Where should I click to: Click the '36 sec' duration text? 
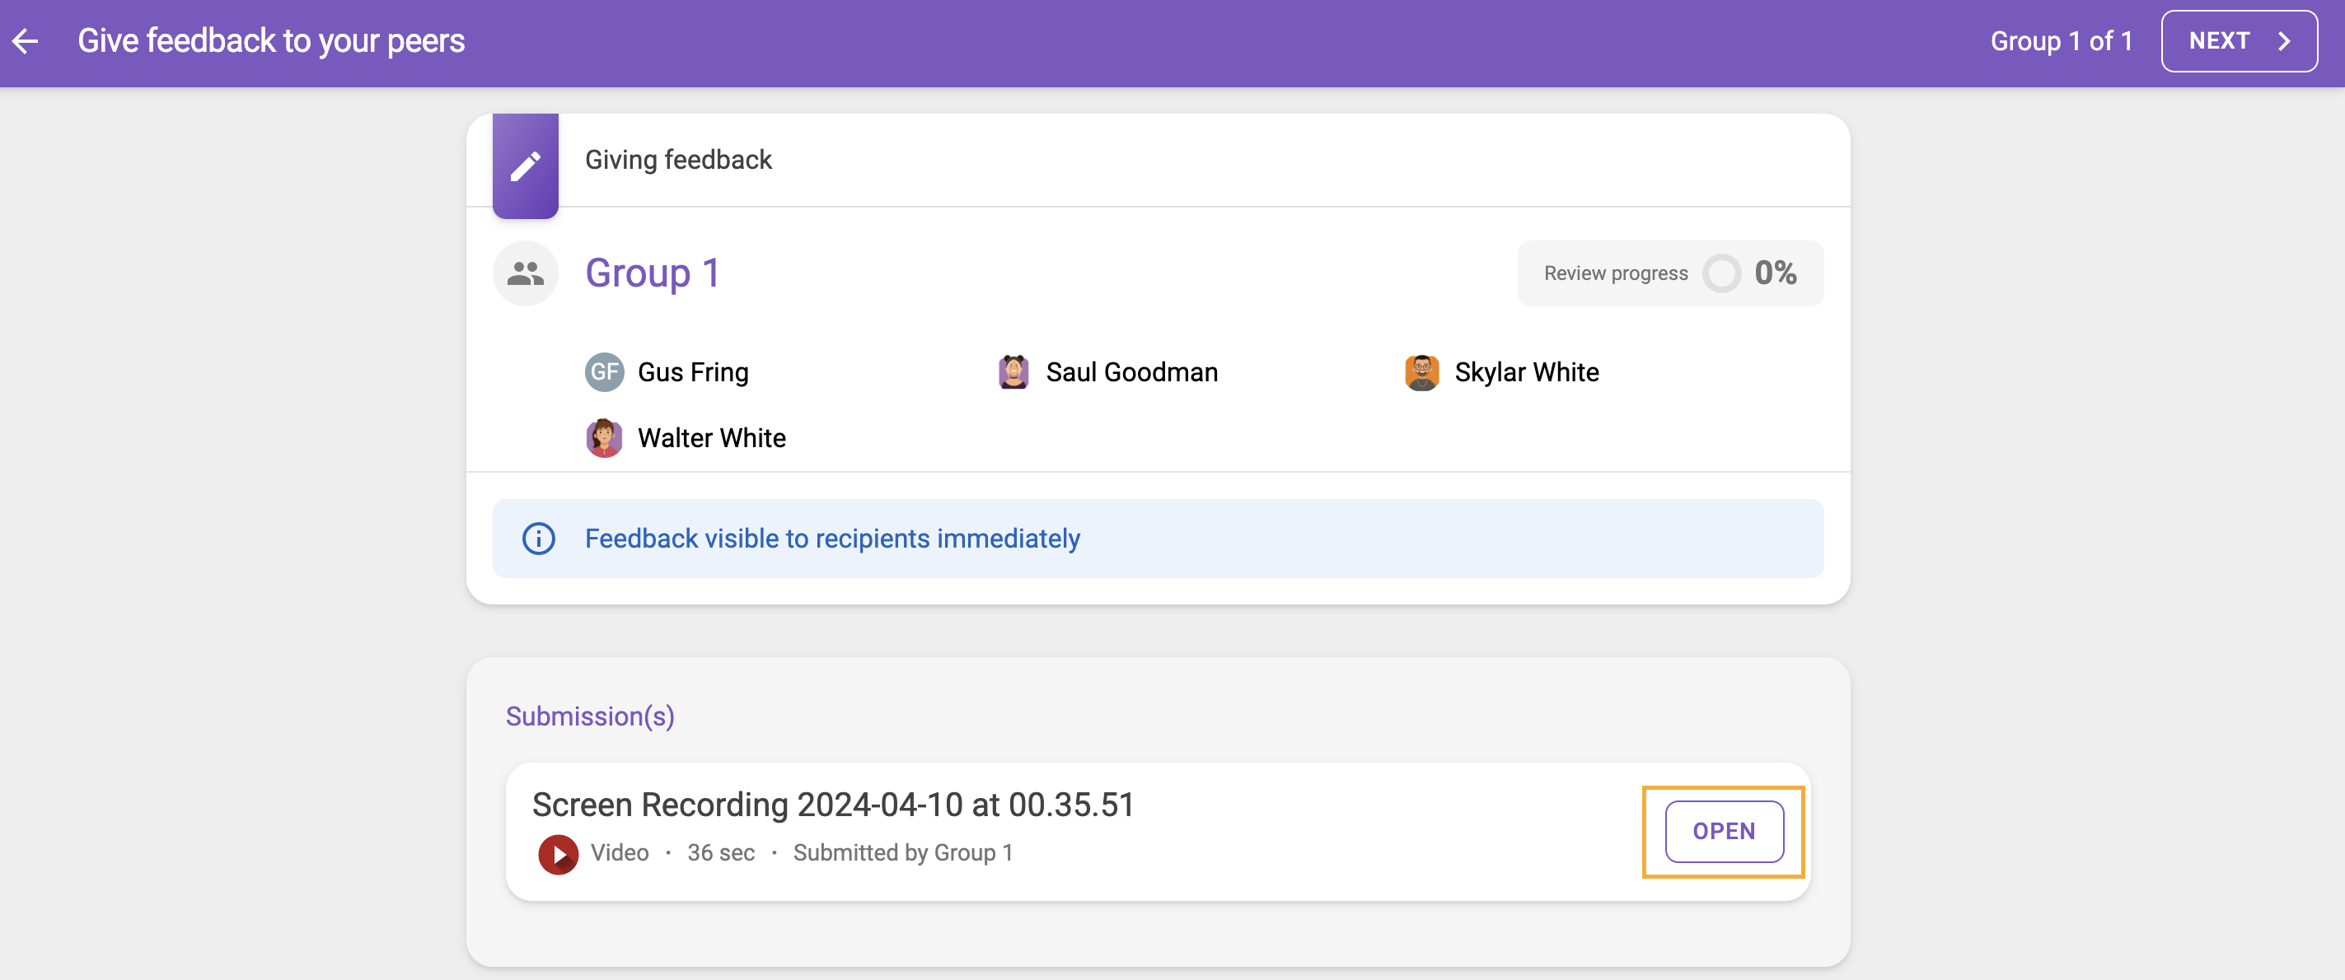point(720,853)
